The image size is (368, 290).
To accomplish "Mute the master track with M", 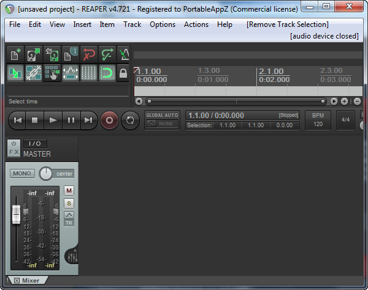I will click(x=69, y=191).
